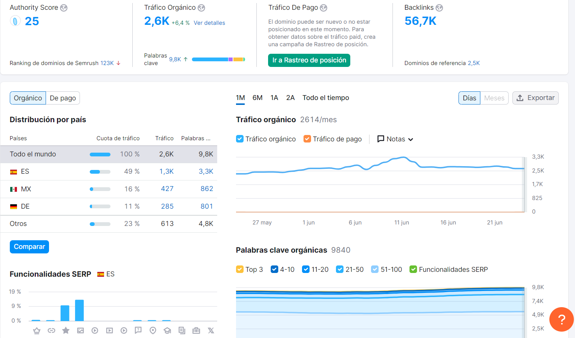
Task: Select the 1M time range
Action: pos(241,98)
